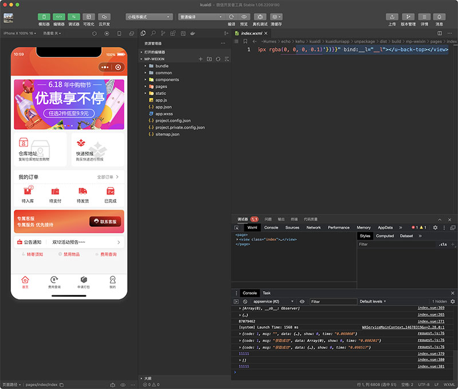Open the appservice (#2) context dropdown

coord(273,301)
